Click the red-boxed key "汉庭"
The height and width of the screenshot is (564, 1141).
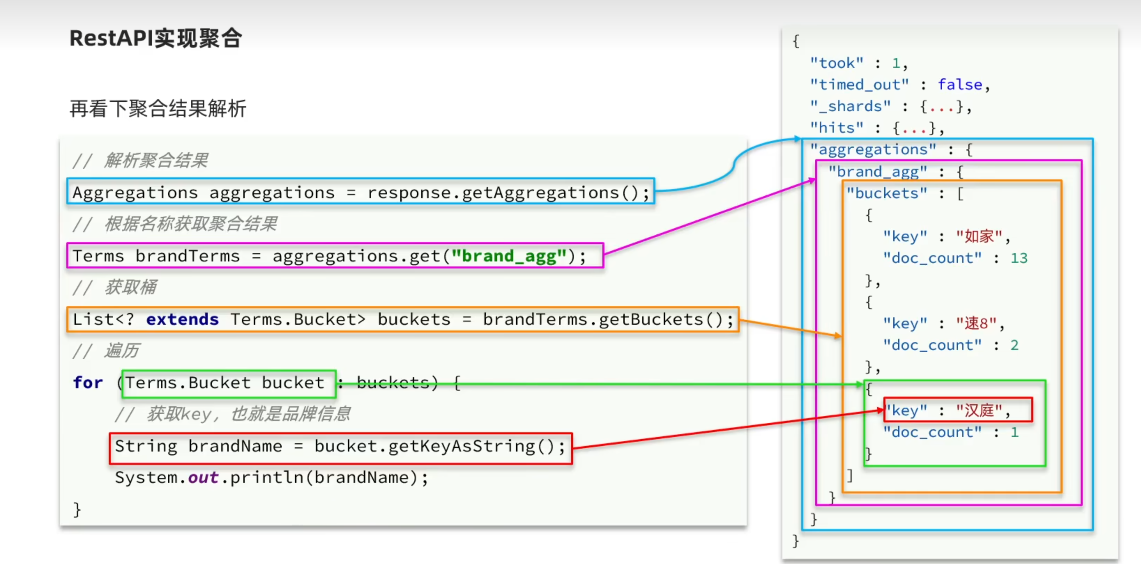pyautogui.click(x=979, y=410)
